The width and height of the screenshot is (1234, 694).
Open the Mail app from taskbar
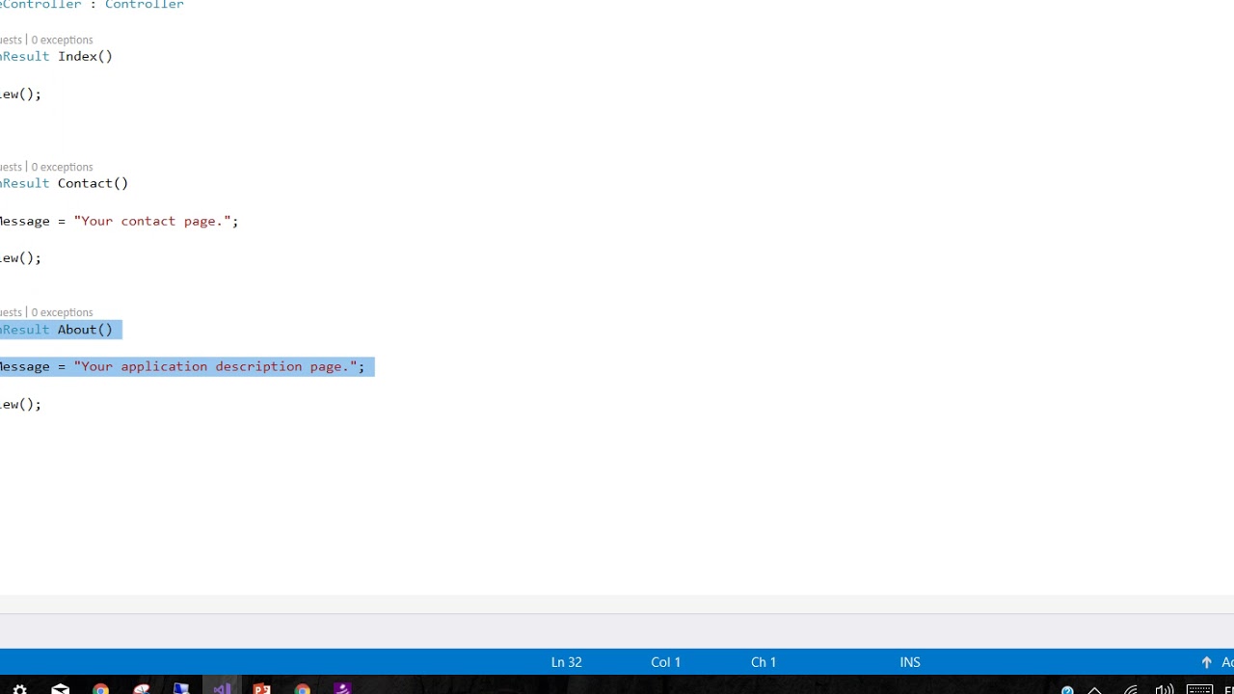tap(61, 688)
